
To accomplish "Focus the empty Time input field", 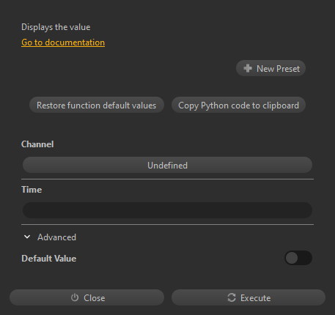I will pyautogui.click(x=167, y=210).
